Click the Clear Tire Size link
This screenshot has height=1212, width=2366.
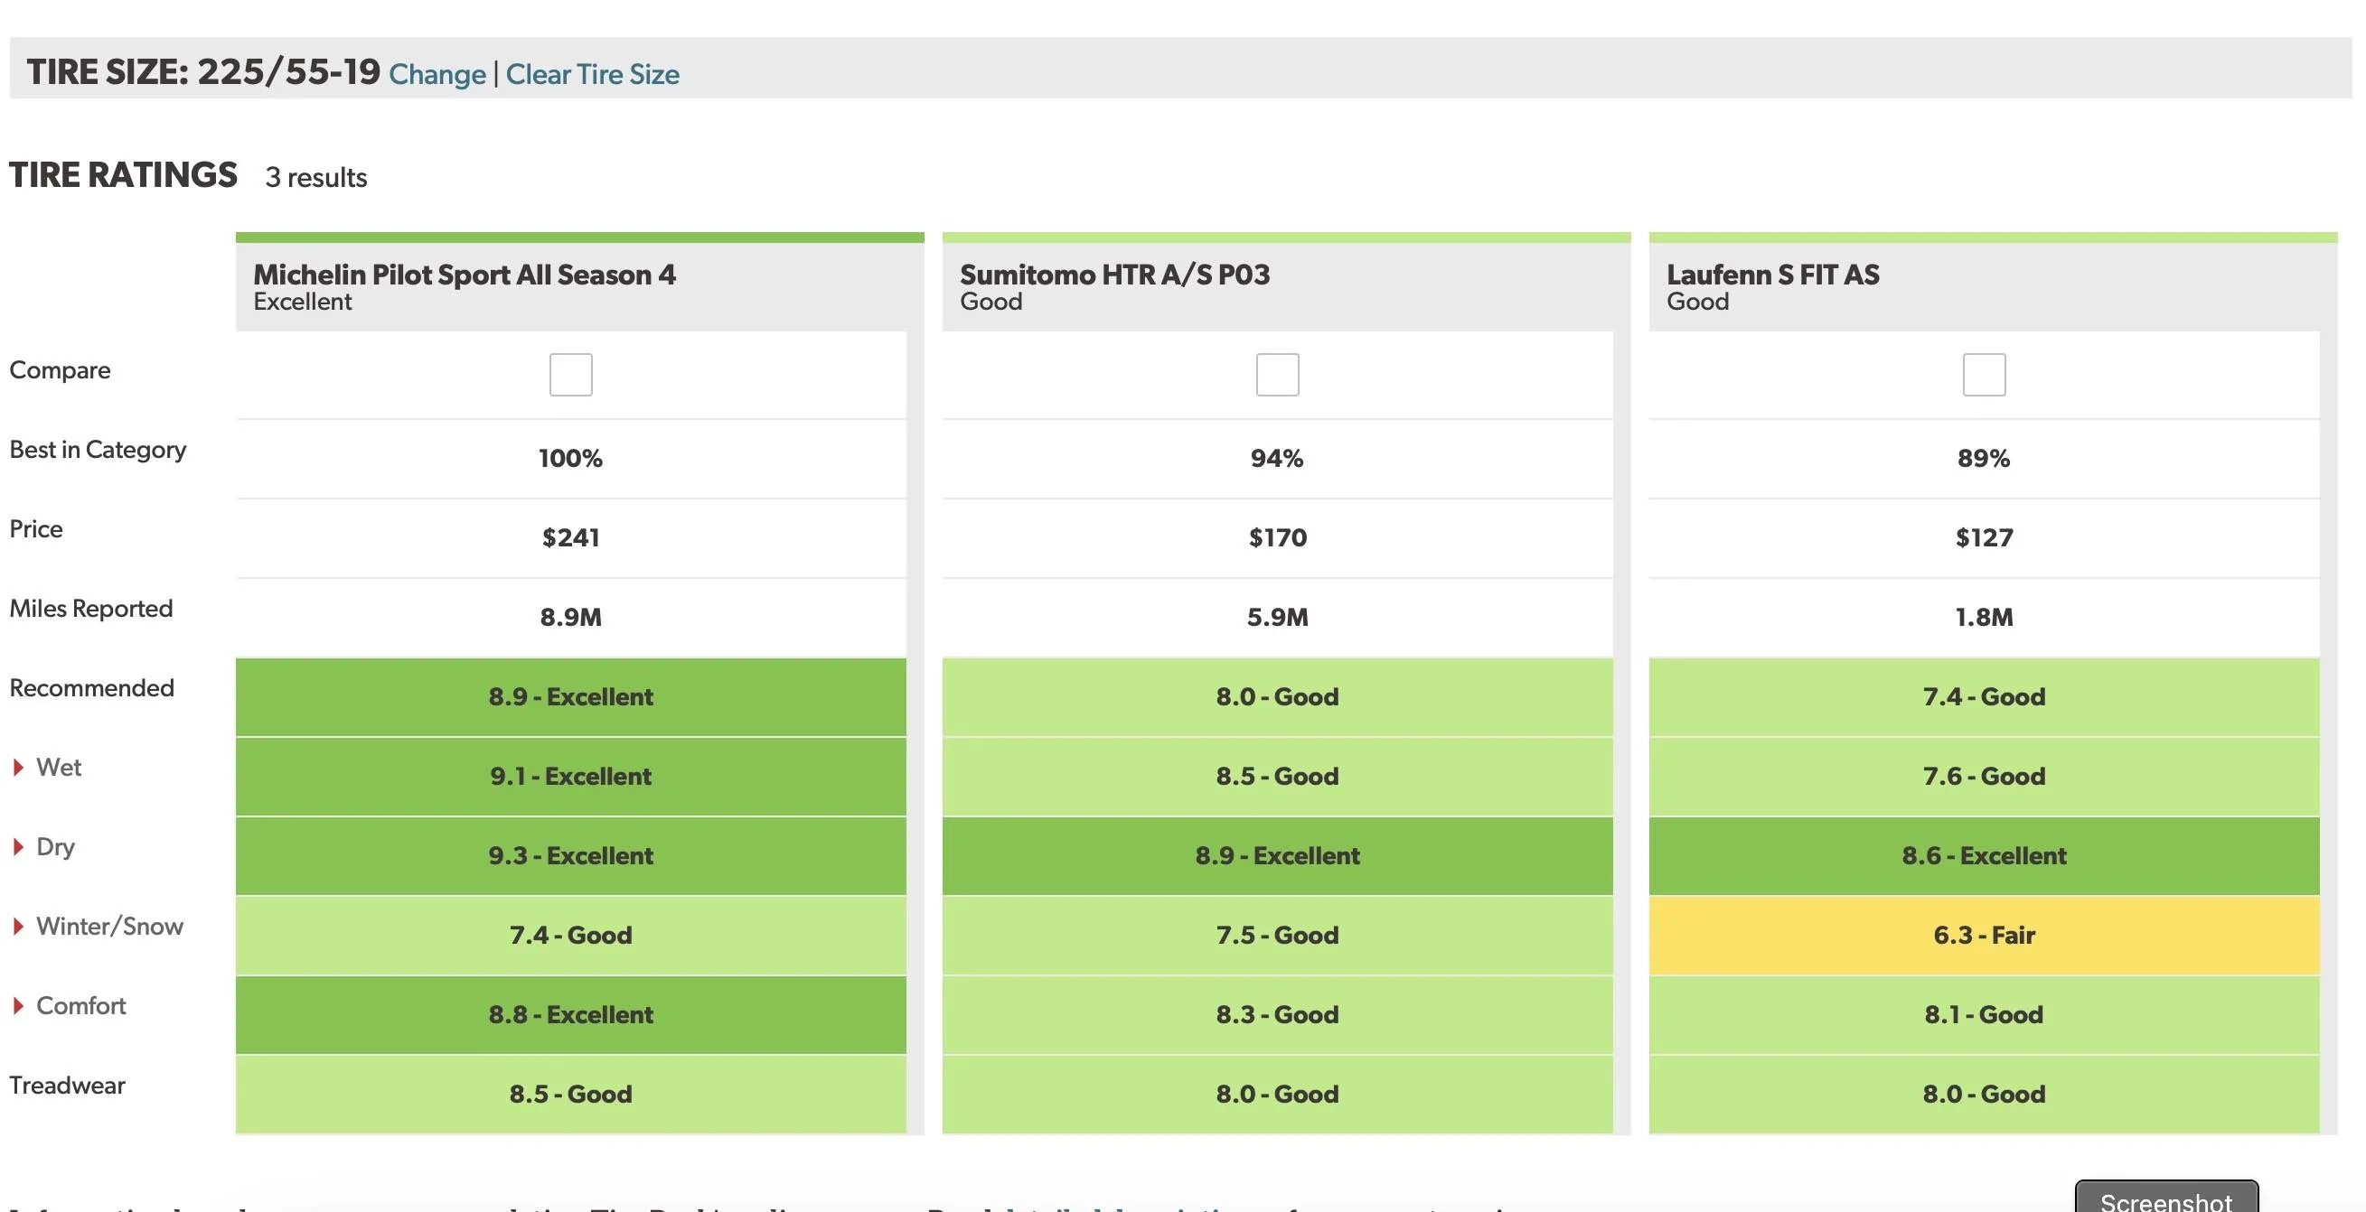click(x=593, y=74)
